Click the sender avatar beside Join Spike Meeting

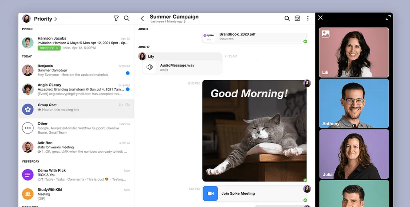307,189
